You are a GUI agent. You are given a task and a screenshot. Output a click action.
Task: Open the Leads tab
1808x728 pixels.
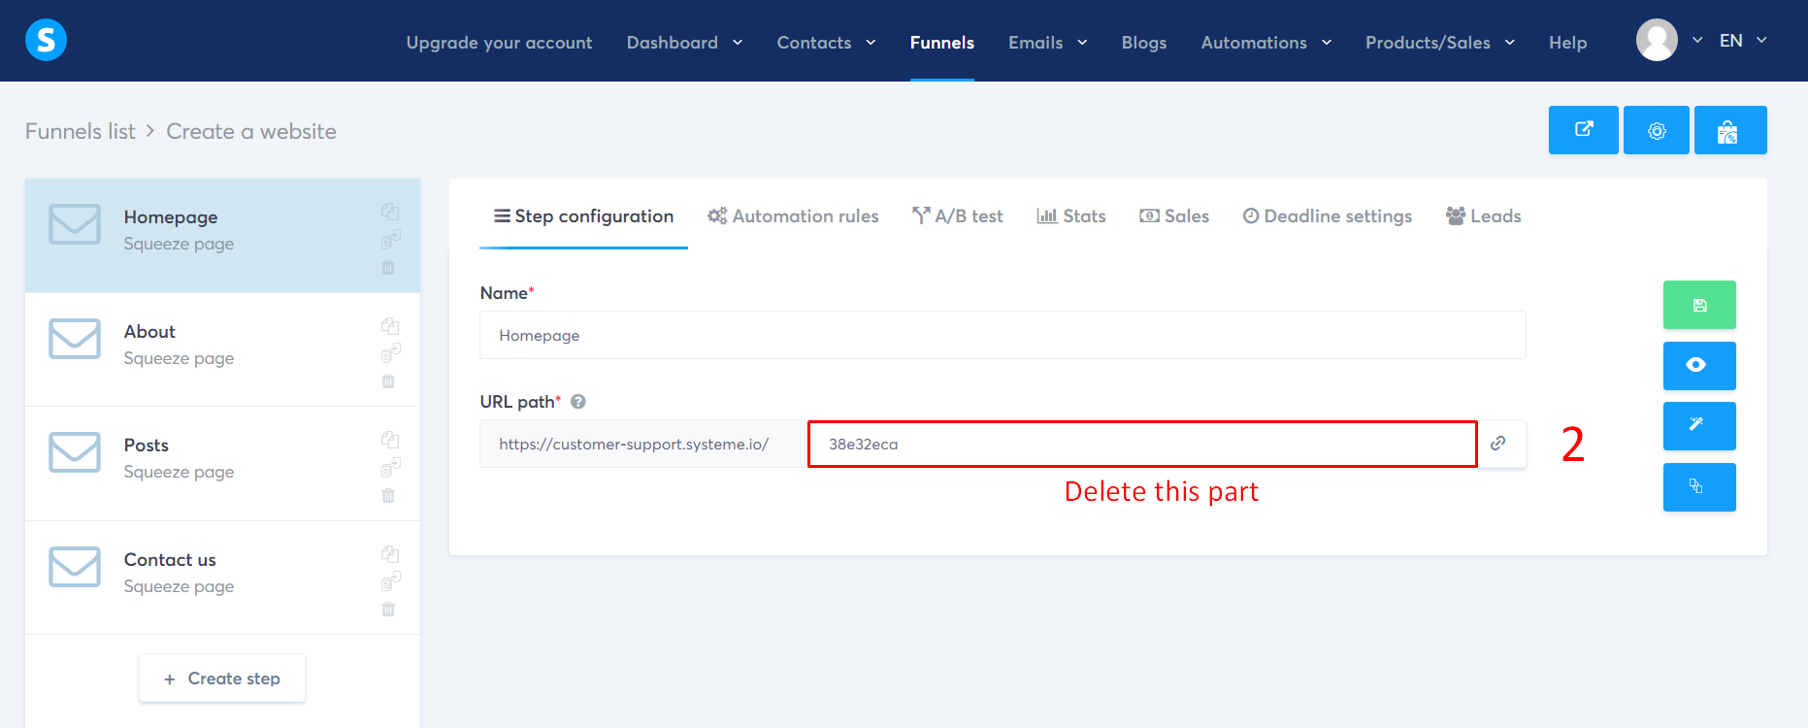(1483, 216)
